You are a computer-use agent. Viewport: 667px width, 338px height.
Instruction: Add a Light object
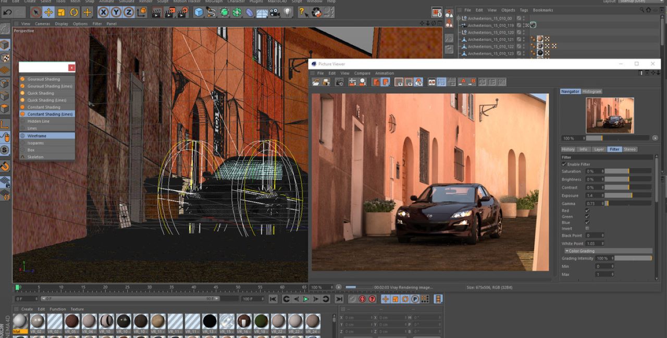click(288, 12)
